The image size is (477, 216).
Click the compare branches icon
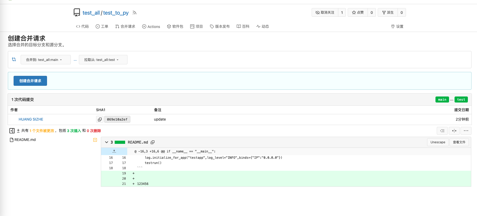point(14,59)
